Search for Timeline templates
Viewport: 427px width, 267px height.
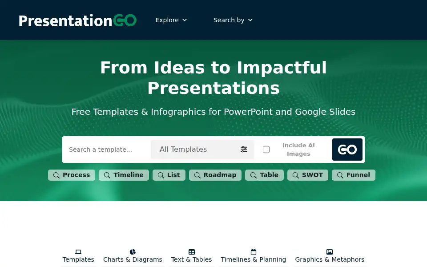pyautogui.click(x=124, y=175)
